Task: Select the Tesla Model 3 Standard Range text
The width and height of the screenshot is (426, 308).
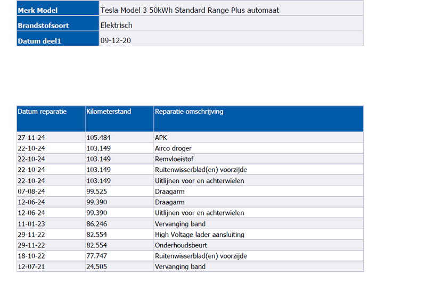Action: (190, 11)
